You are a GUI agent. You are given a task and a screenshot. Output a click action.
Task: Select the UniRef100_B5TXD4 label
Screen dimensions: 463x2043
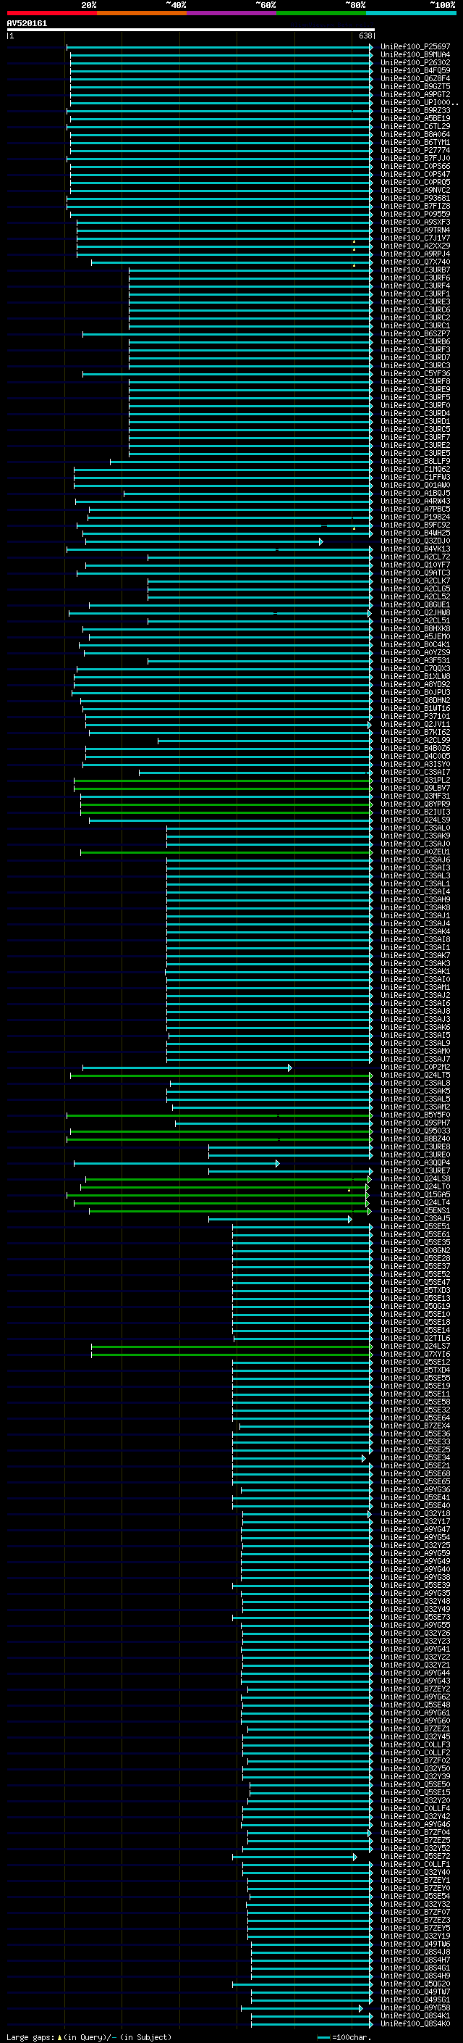point(415,1370)
